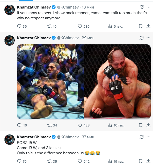Image resolution: width=153 pixels, height=167 pixels.
Task: Repost the photo tweet with 34 reposts
Action: point(52,125)
